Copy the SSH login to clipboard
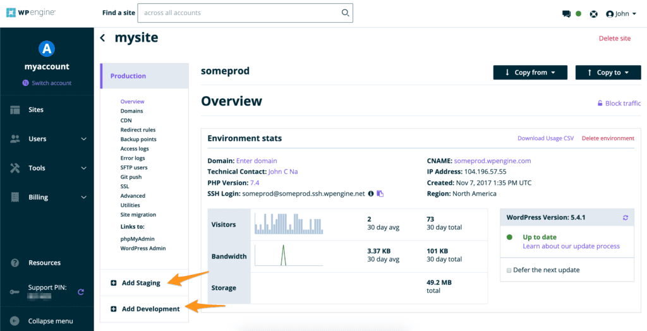This screenshot has width=647, height=331. (380, 194)
